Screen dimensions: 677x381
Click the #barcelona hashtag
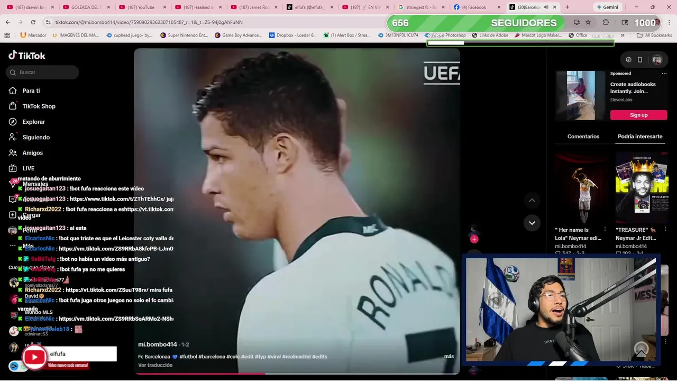[212, 357]
